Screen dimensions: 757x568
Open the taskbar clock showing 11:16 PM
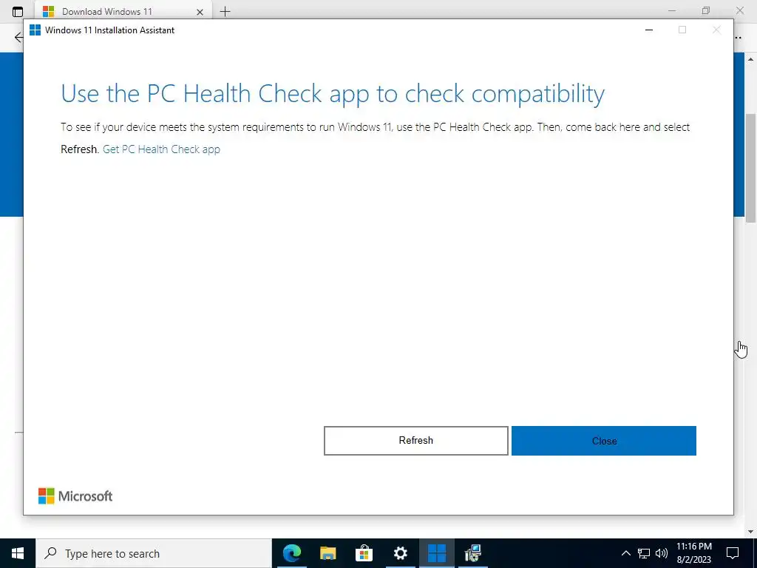pyautogui.click(x=693, y=553)
